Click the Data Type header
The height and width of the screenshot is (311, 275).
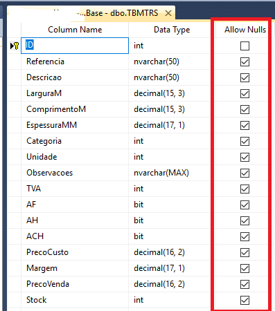[172, 30]
